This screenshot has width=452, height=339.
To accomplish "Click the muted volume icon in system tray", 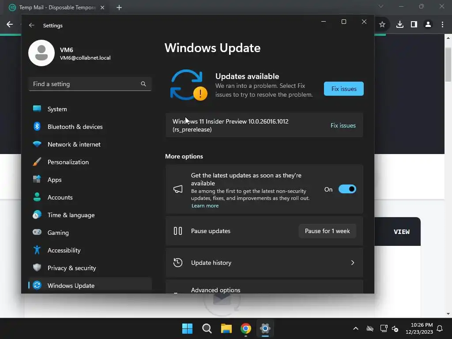I will [395, 328].
